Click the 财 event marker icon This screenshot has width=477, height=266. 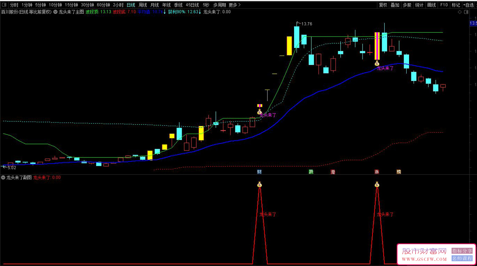coord(259,172)
